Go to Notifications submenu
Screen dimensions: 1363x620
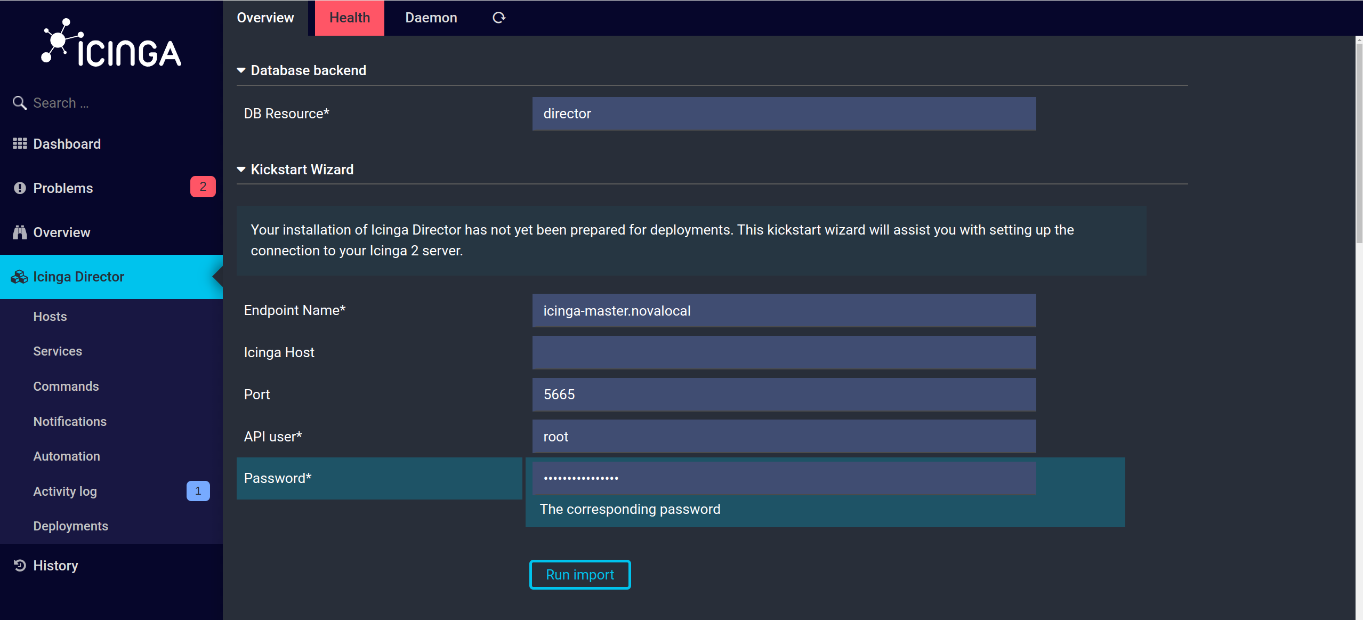coord(111,422)
